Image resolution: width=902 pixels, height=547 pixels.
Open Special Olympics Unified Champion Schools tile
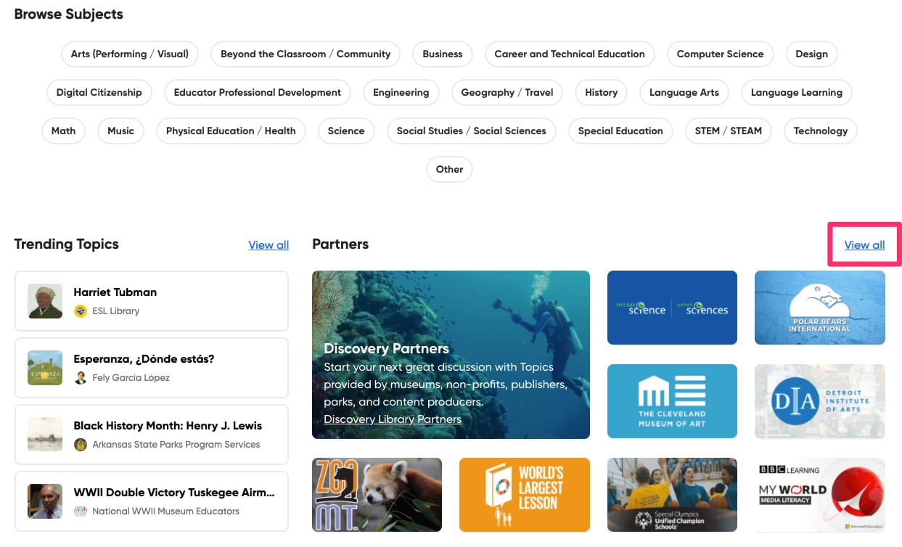pos(672,495)
